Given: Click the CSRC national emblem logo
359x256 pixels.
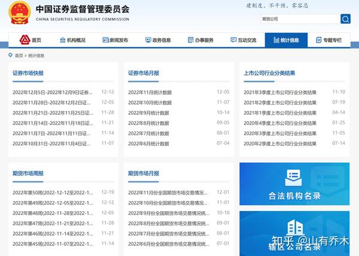Looking at the screenshot, I should coord(20,13).
